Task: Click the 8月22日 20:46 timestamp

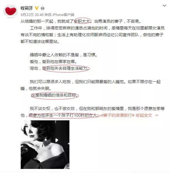Action: (x=32, y=15)
